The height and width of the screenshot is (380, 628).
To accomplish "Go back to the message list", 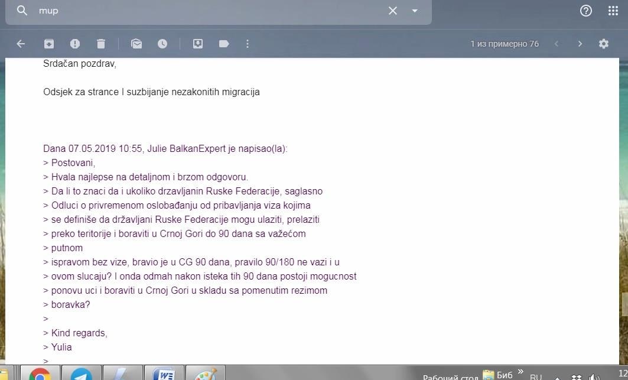I will point(21,44).
